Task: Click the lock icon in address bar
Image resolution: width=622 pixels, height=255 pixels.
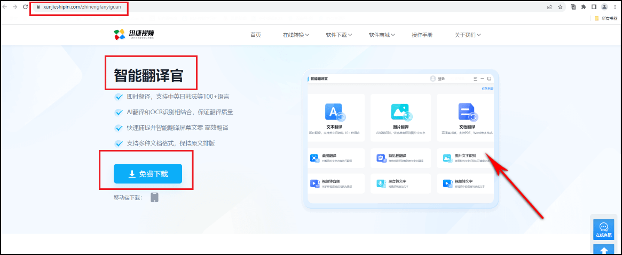Action: [x=38, y=7]
